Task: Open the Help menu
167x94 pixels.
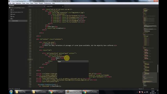Action: click(x=53, y=3)
